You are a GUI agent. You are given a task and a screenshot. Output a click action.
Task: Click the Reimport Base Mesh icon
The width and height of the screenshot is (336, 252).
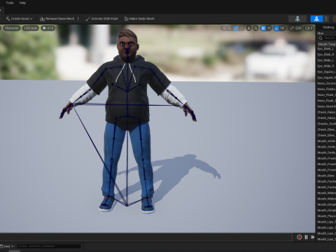coord(42,19)
